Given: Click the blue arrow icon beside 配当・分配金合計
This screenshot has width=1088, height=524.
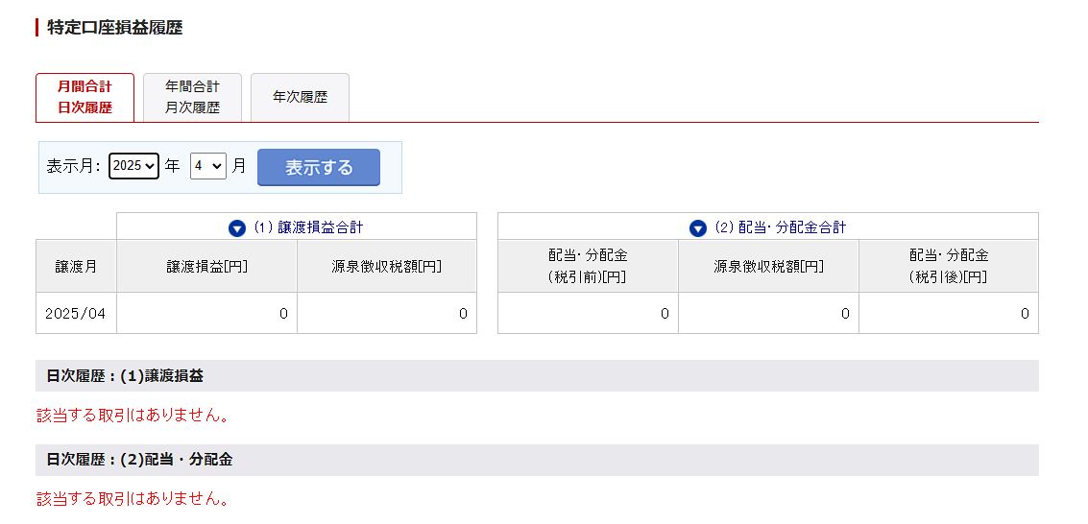Looking at the screenshot, I should point(698,228).
